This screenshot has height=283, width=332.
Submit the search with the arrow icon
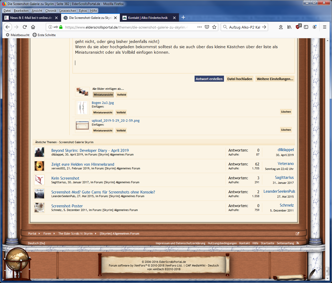coord(264,27)
